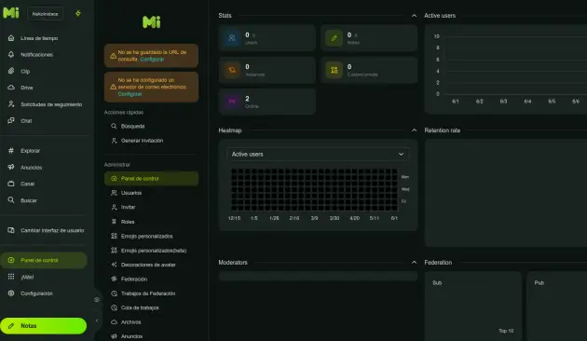Open Notificaciones from sidebar
Image resolution: width=587 pixels, height=341 pixels.
coord(36,55)
